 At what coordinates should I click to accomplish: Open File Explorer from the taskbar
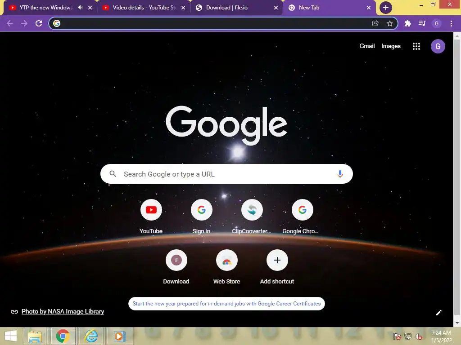(x=35, y=336)
